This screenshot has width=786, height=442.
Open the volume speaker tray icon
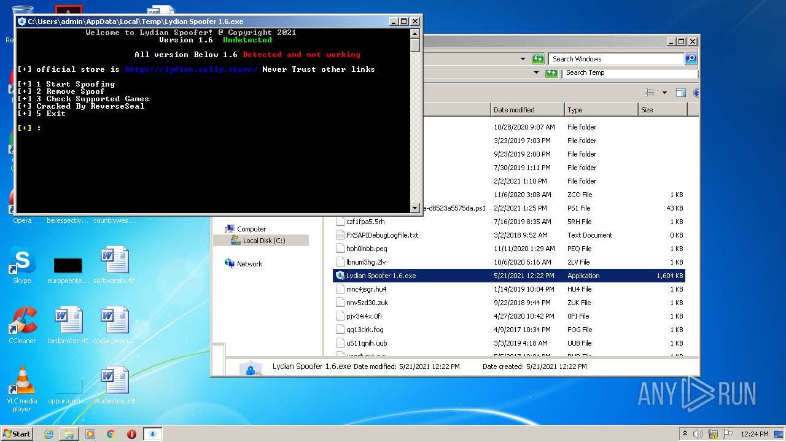tap(698, 434)
